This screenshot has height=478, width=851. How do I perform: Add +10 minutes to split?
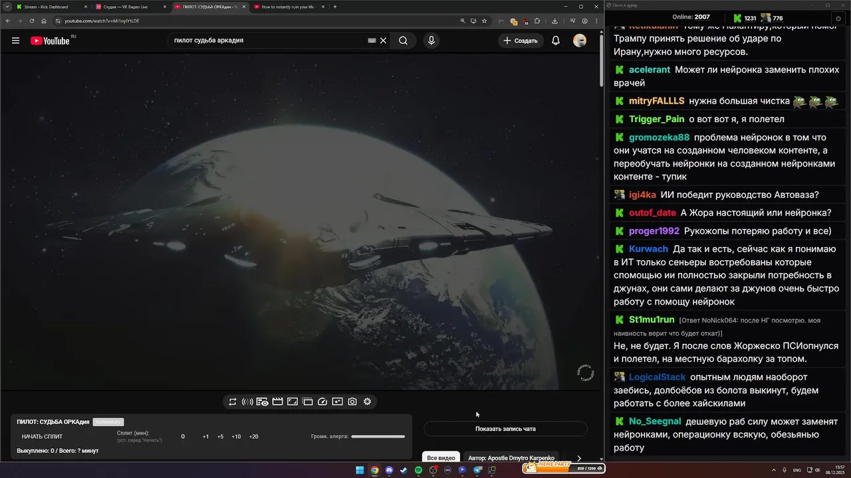click(x=236, y=437)
